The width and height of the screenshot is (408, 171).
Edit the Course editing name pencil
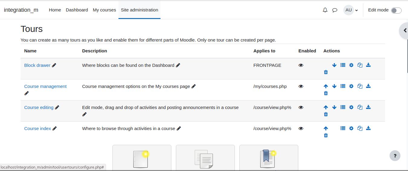point(57,107)
